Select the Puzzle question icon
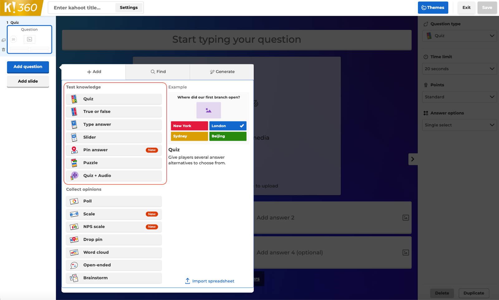Image resolution: width=499 pixels, height=300 pixels. [74, 163]
